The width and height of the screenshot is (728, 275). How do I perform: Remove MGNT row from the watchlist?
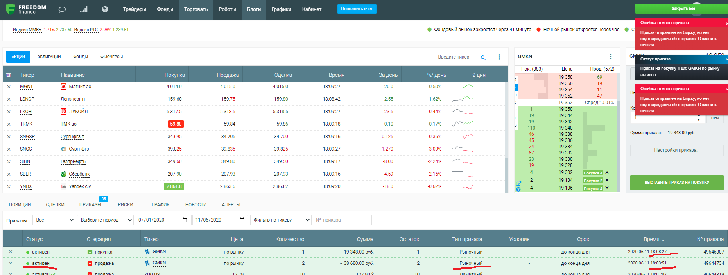coord(9,87)
